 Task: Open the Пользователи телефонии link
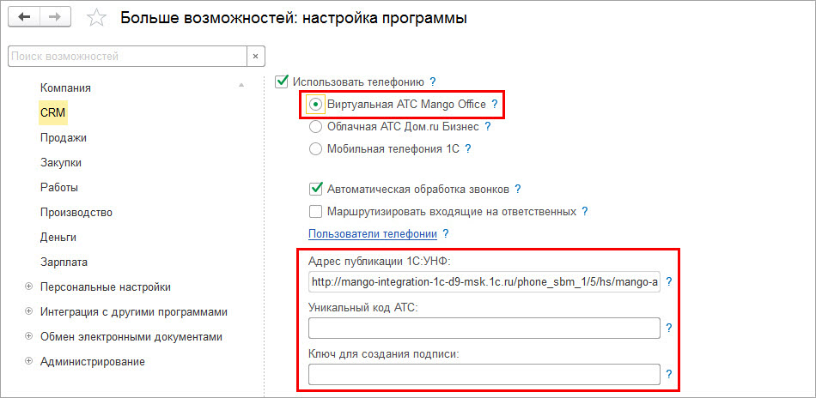[372, 233]
